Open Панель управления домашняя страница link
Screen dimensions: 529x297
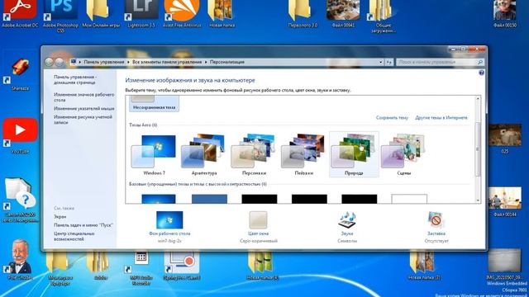click(75, 79)
